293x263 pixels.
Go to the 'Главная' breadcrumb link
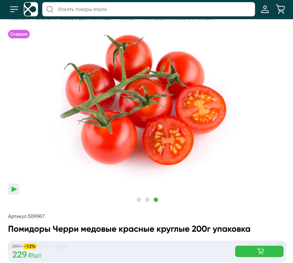17,19
